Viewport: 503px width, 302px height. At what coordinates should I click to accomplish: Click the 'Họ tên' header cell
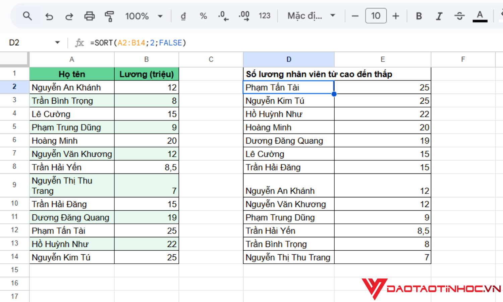(x=72, y=74)
